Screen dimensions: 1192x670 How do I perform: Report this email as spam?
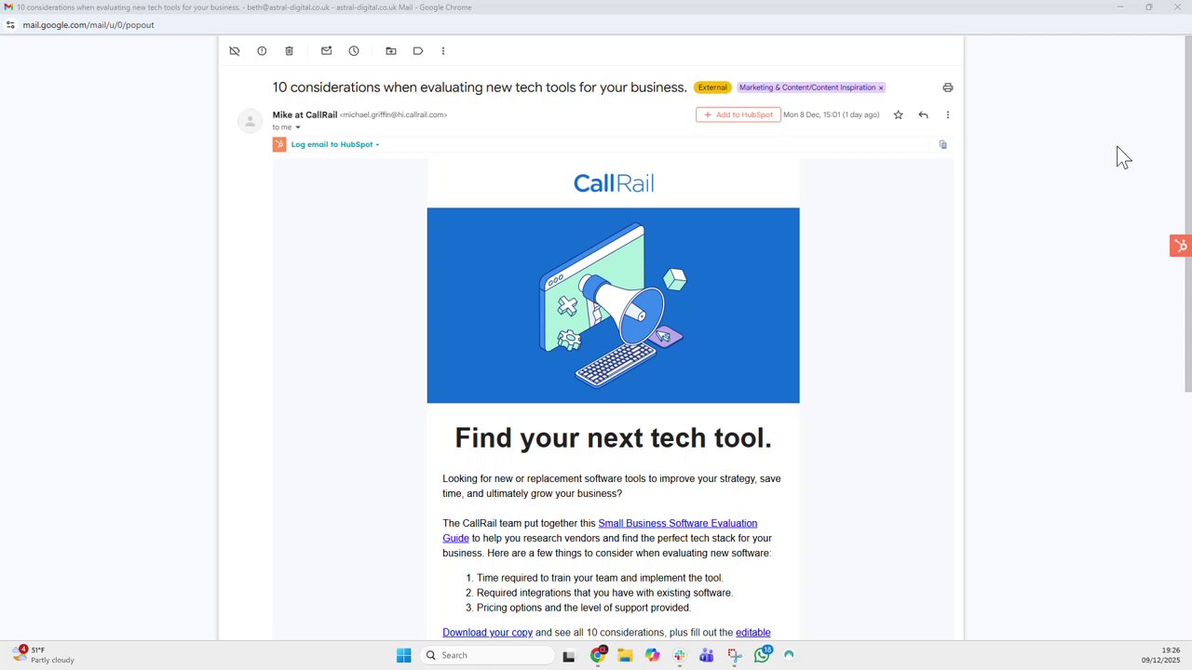[262, 51]
